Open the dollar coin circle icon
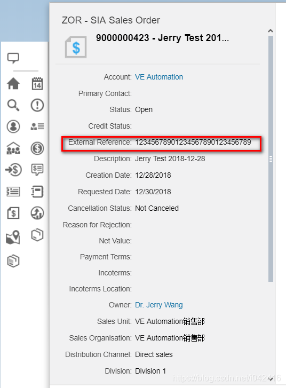 click(37, 148)
